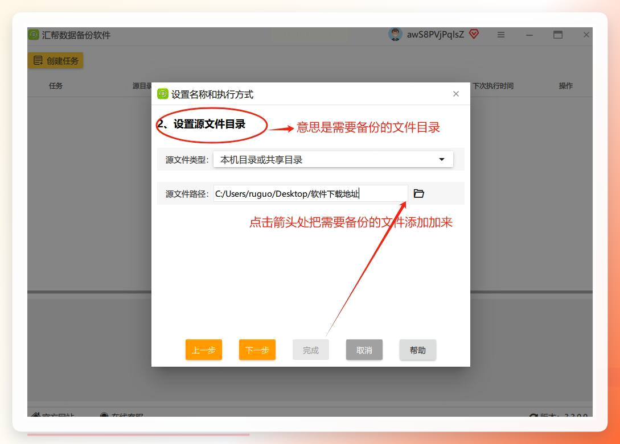Click the greyed-out 完成 button
The width and height of the screenshot is (620, 444).
[x=311, y=350]
